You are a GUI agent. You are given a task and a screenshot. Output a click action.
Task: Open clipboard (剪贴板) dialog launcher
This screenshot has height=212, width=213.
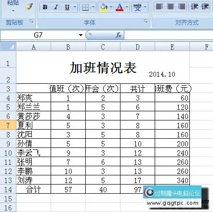(x=32, y=21)
